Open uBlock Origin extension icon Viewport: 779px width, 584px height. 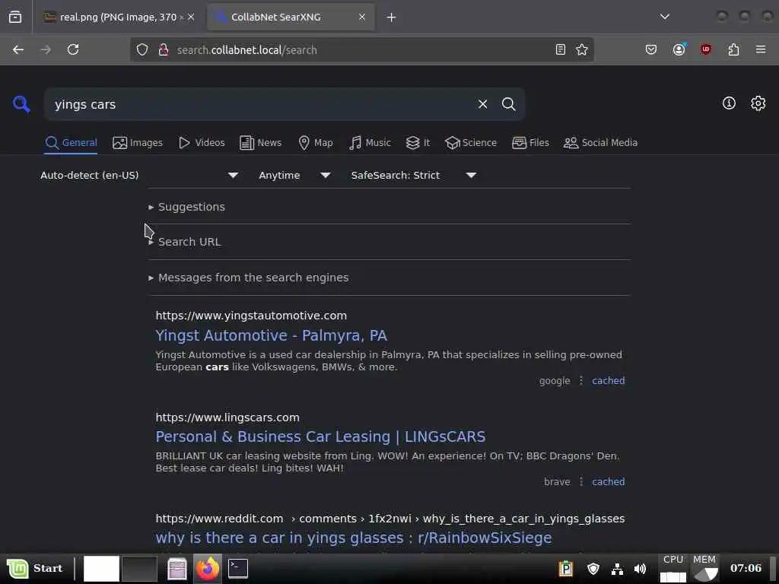click(706, 49)
